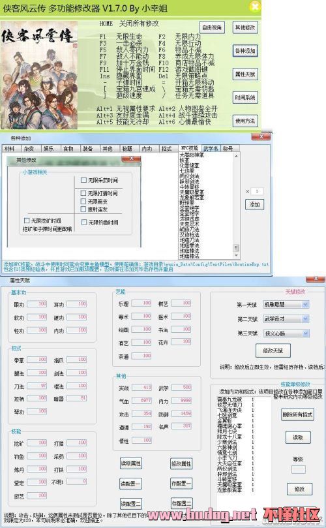Open the 各种添加 add-items window
The image size is (326, 528).
(245, 51)
